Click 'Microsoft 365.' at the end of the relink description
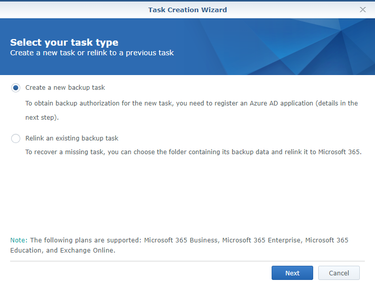This screenshot has width=375, height=284. (x=340, y=152)
